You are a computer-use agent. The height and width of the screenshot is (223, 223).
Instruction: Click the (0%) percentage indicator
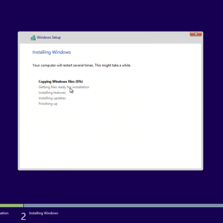79,81
